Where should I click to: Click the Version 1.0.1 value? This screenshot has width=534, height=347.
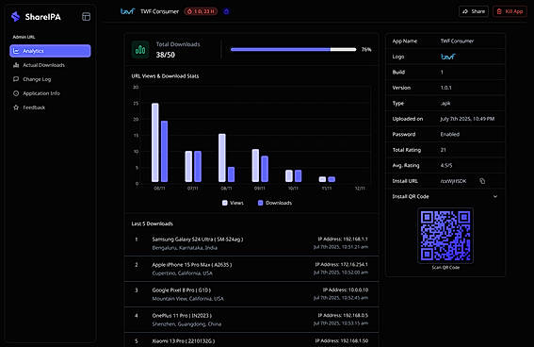coord(445,88)
